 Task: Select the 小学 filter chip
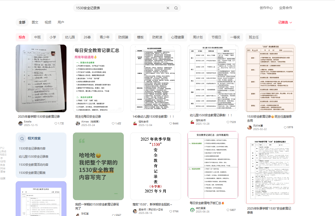(53, 37)
